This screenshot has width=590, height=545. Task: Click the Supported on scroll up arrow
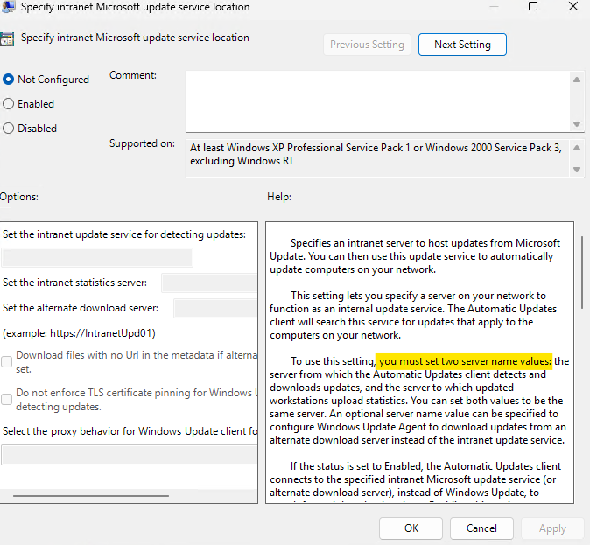577,148
